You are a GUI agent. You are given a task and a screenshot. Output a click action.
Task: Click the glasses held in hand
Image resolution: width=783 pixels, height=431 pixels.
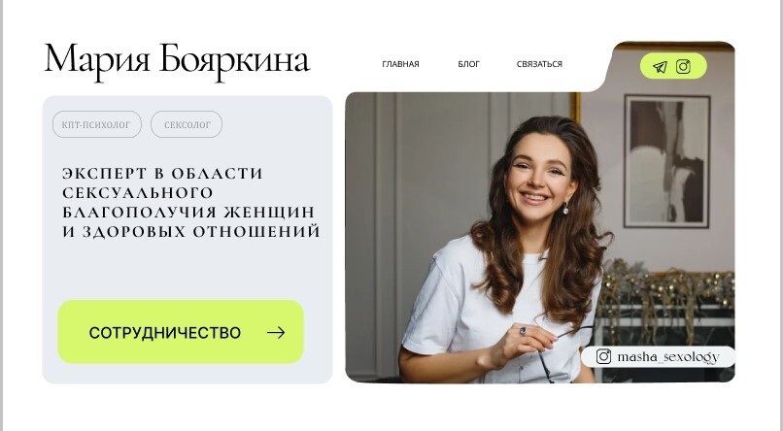(560, 354)
